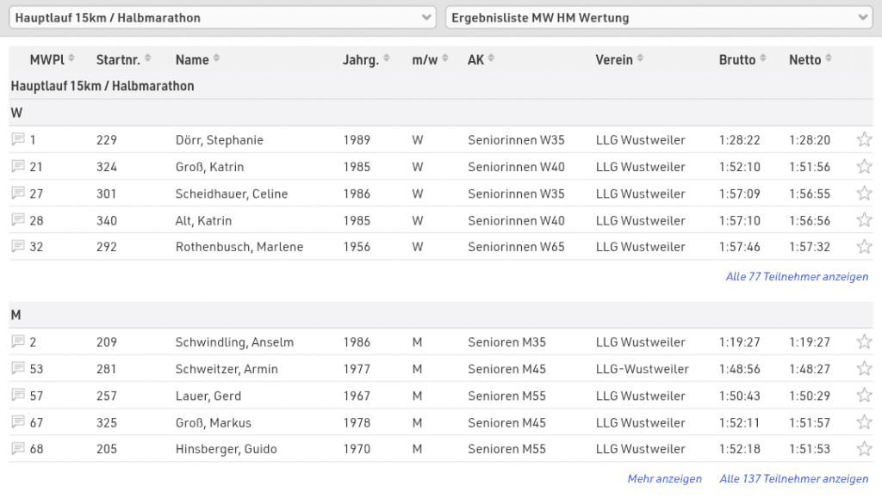The height and width of the screenshot is (498, 882).
Task: Sort by the Verein column header
Action: (619, 59)
